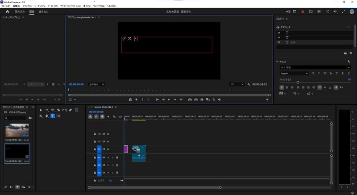
Task: Switch to the 読み込み tab
Action: point(20,12)
